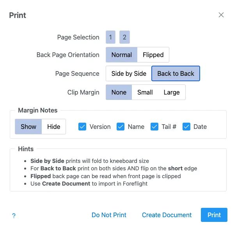This screenshot has height=234, width=236.
Task: Set Clip Margin to Large
Action: point(172,93)
